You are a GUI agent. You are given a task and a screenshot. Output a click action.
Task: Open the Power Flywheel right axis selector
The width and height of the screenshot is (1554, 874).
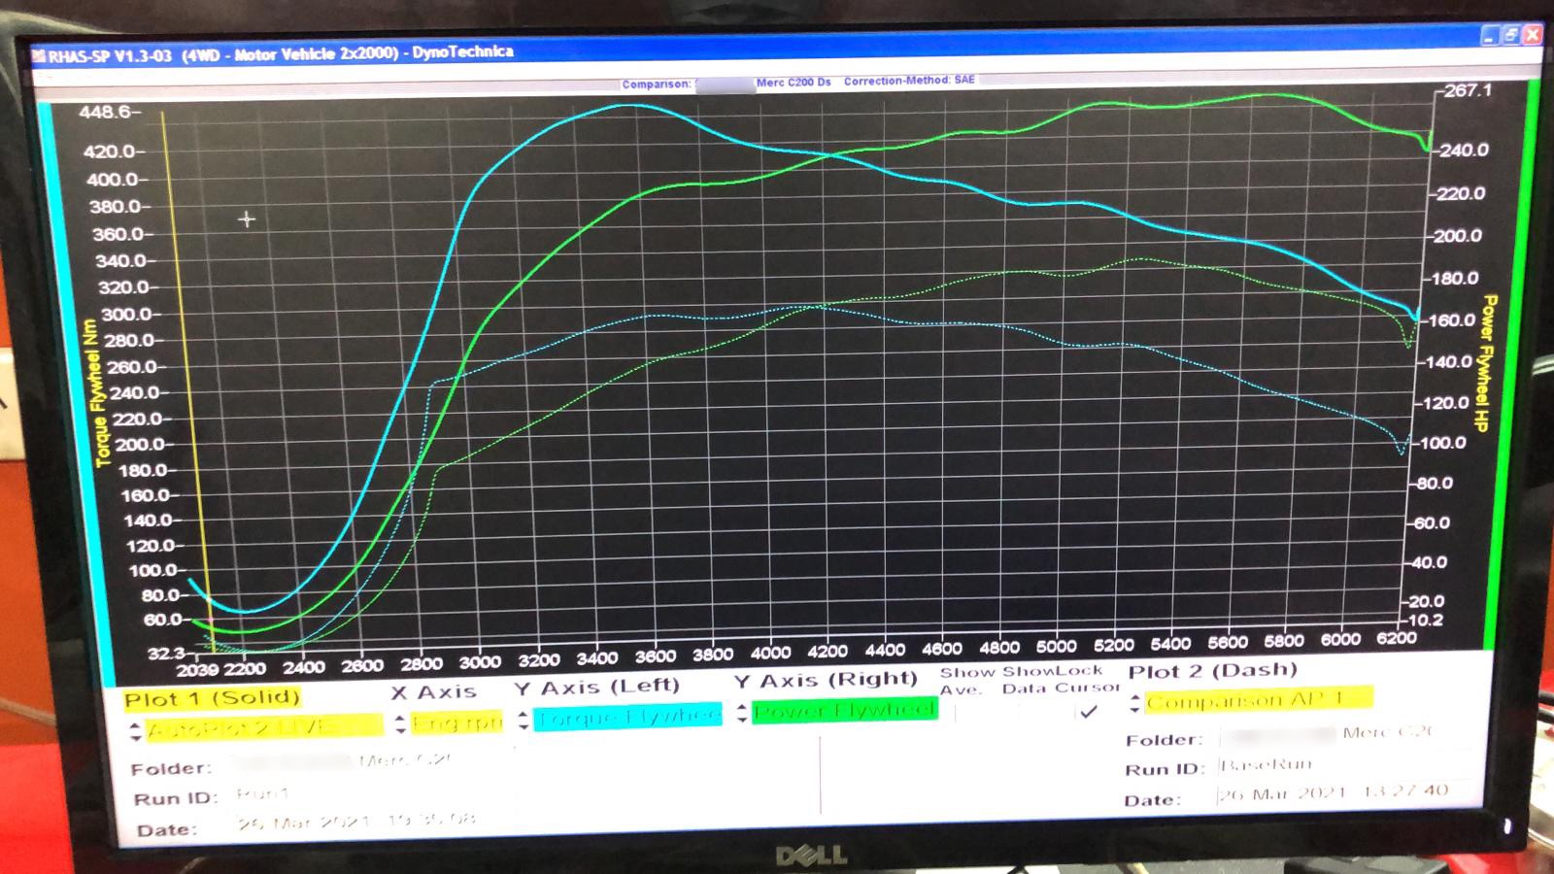(x=845, y=711)
